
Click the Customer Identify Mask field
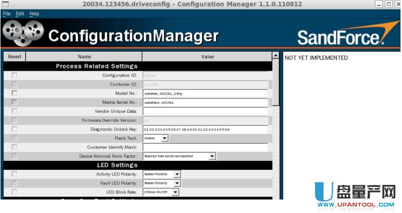[205, 147]
